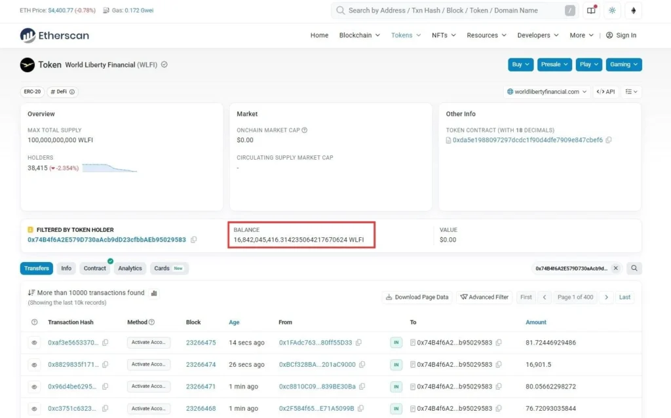Open block 23266475
Viewport: 671px width, 418px height.
tap(201, 342)
